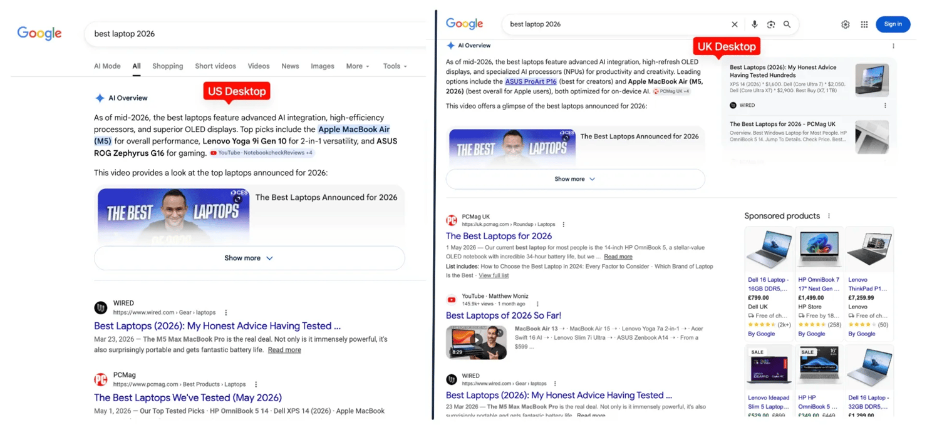
Task: Expand Show more under UK AI Overview
Action: tap(575, 179)
